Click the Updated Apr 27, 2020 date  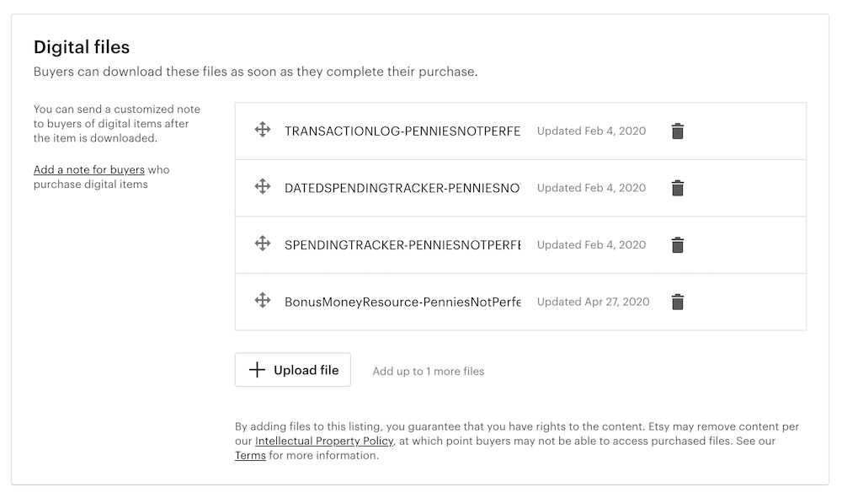(x=593, y=302)
